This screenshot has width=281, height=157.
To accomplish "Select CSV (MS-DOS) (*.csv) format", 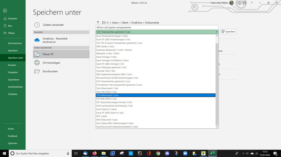I will (x=155, y=99).
